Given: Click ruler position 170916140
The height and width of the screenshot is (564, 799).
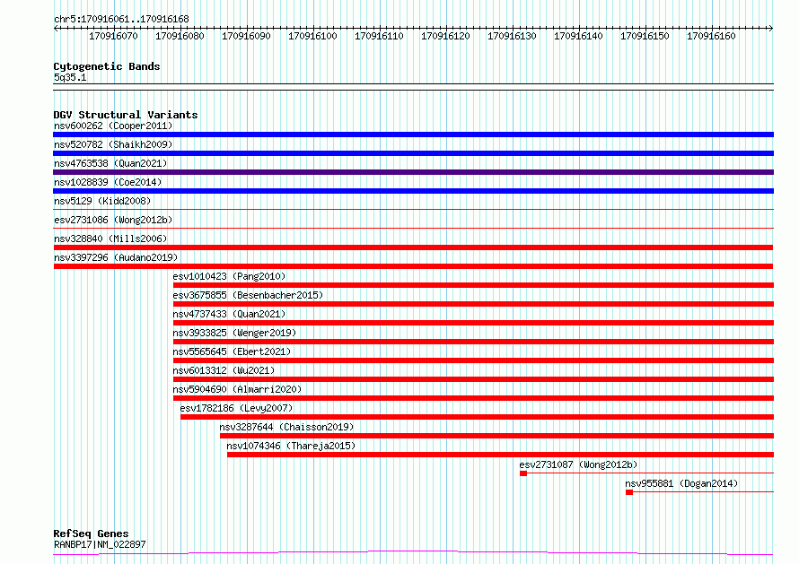Looking at the screenshot, I should (x=578, y=36).
